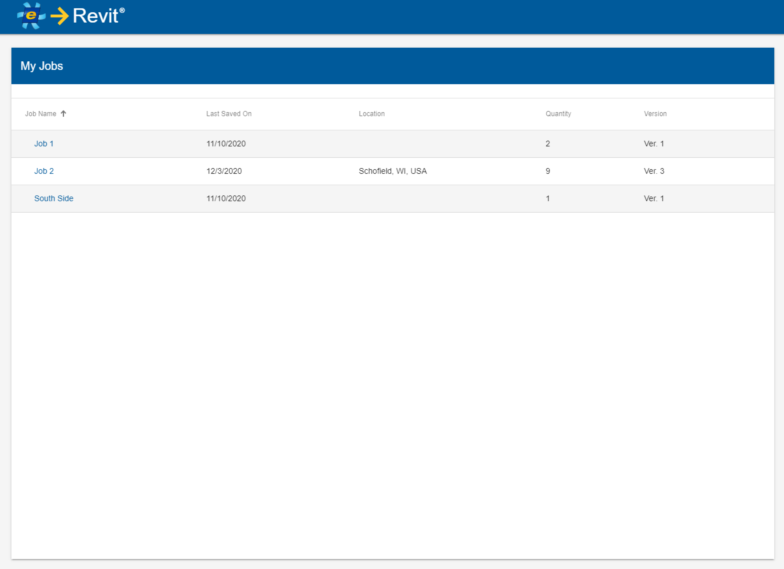Click the yellow arrow icon in header
This screenshot has width=784, height=569.
click(60, 16)
